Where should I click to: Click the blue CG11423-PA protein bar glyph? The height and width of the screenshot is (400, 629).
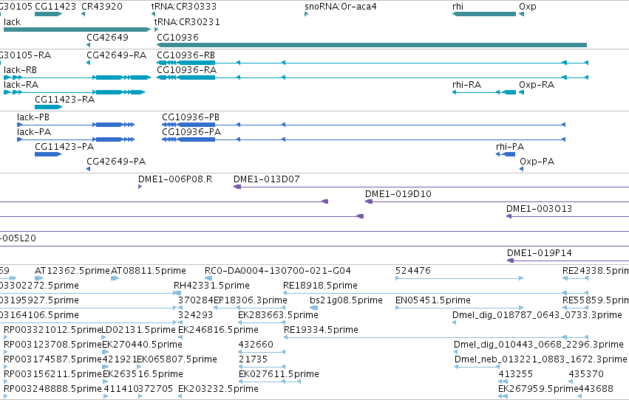pos(48,154)
